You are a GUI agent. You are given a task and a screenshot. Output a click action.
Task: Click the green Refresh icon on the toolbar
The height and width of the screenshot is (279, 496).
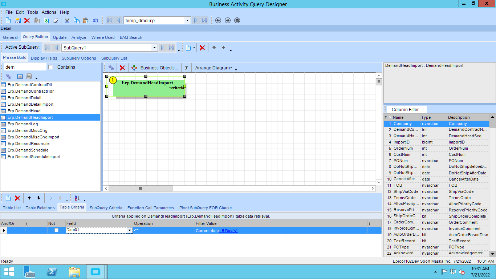[46, 20]
